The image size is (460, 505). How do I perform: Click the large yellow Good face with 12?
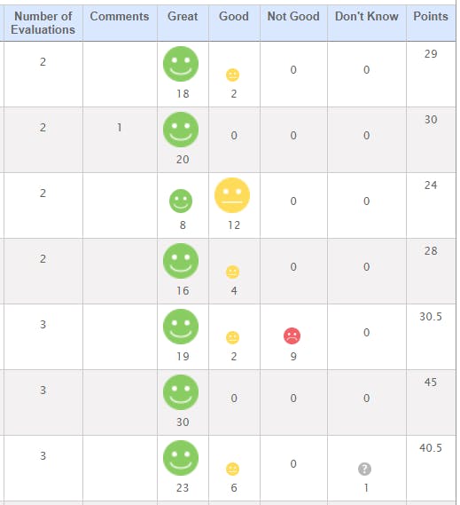click(232, 195)
